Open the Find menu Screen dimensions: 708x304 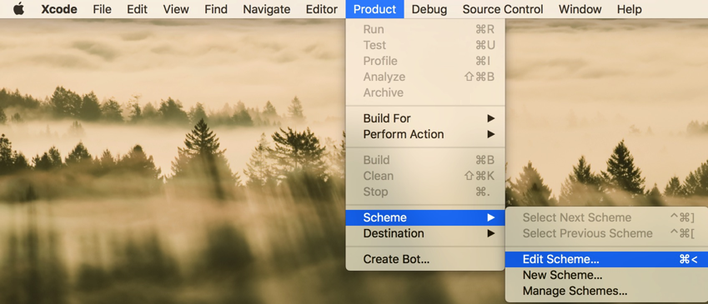coord(216,9)
